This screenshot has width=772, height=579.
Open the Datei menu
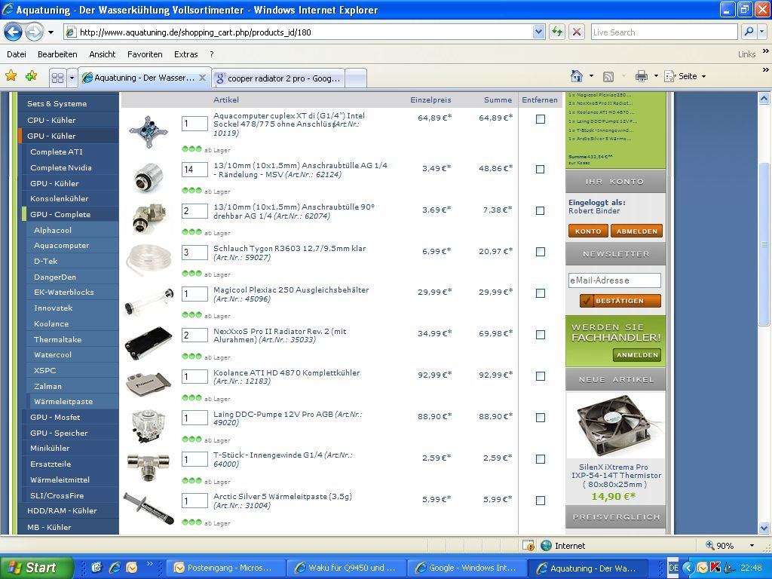pos(17,54)
